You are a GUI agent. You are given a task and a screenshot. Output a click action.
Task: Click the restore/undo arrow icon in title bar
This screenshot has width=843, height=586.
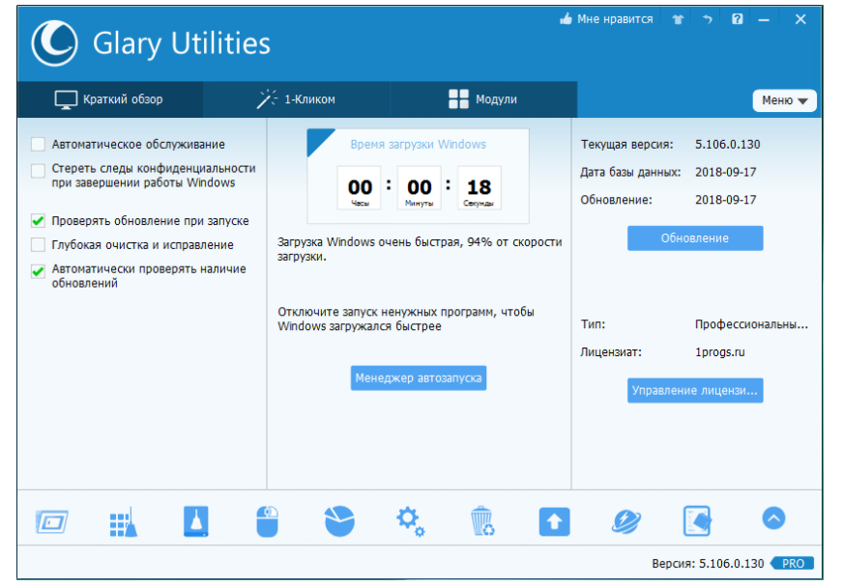[708, 19]
